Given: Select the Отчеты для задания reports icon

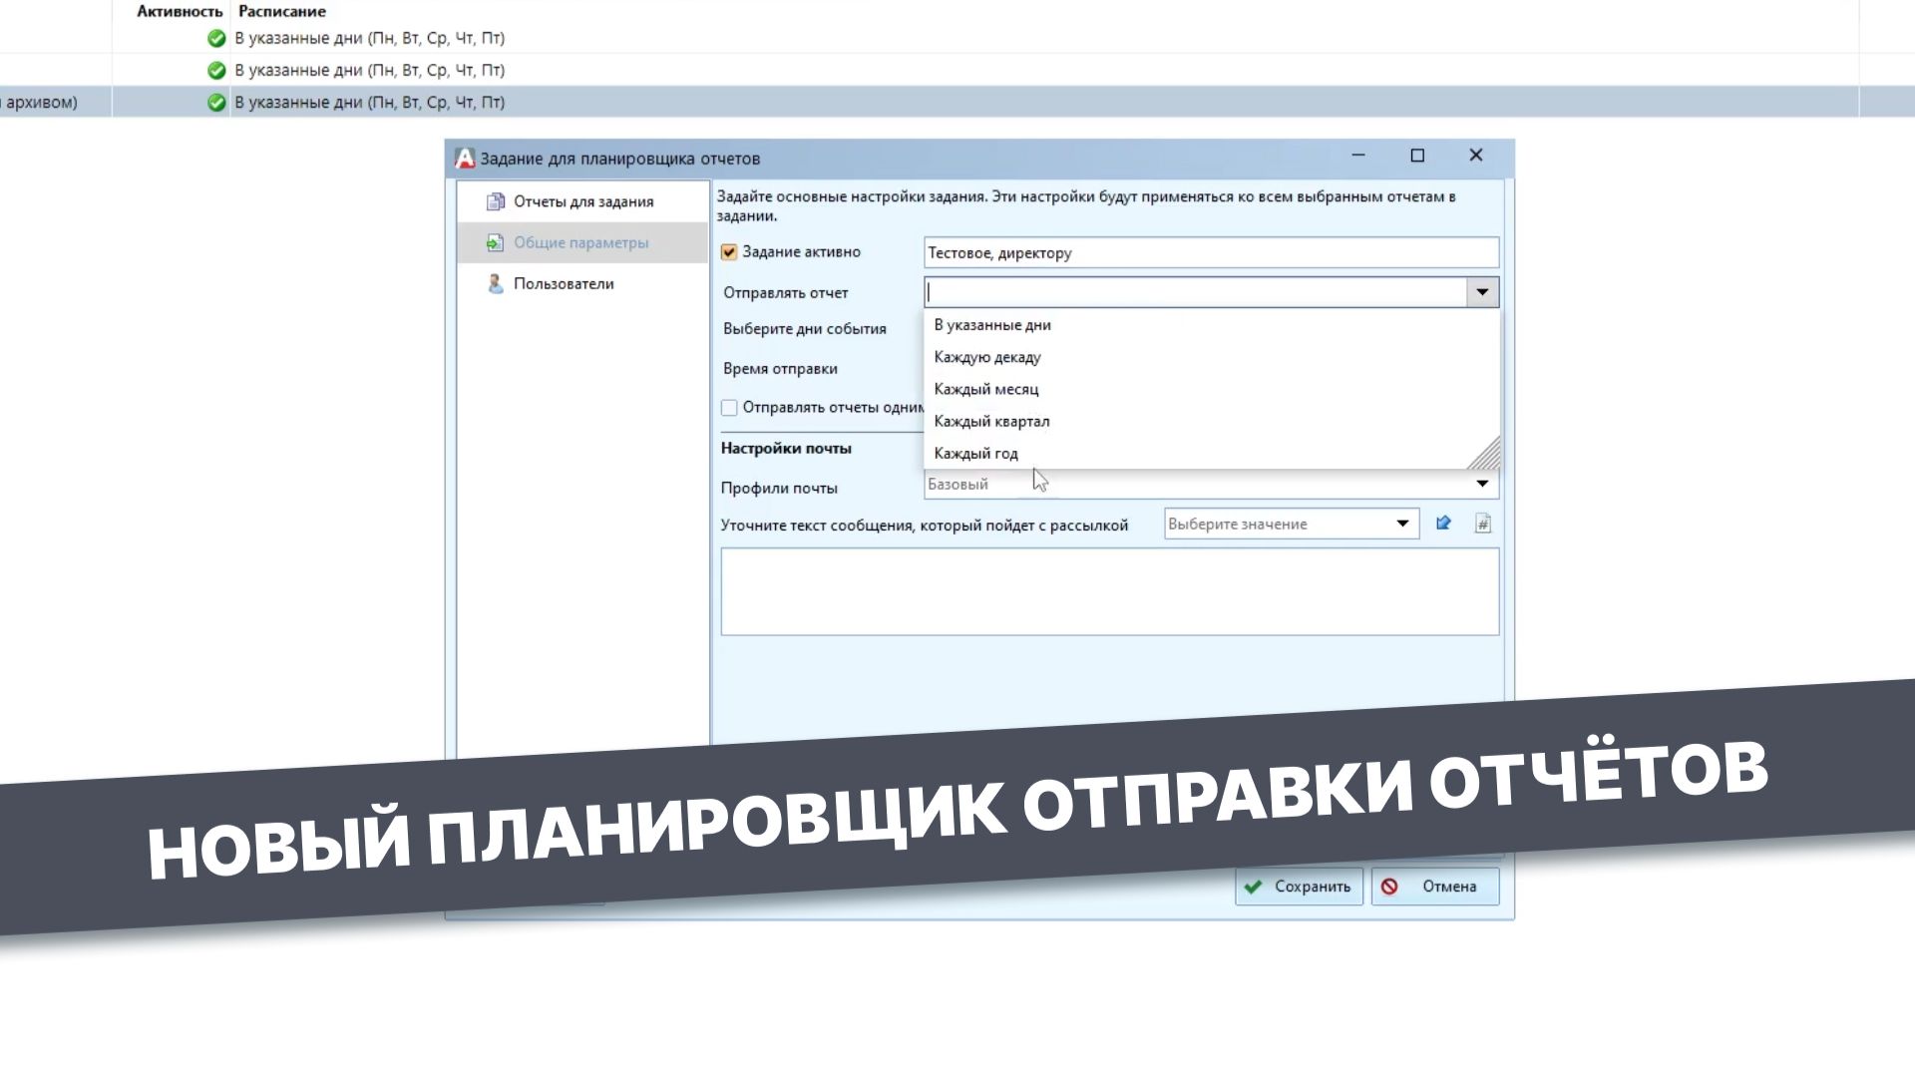Looking at the screenshot, I should [x=496, y=200].
